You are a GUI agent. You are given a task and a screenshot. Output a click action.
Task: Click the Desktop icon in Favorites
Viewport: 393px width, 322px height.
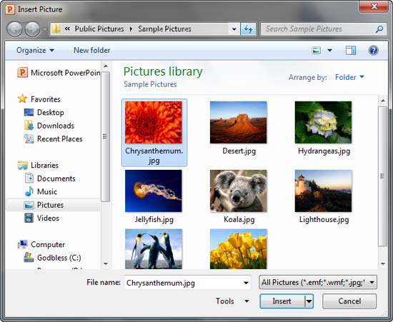pyautogui.click(x=29, y=112)
